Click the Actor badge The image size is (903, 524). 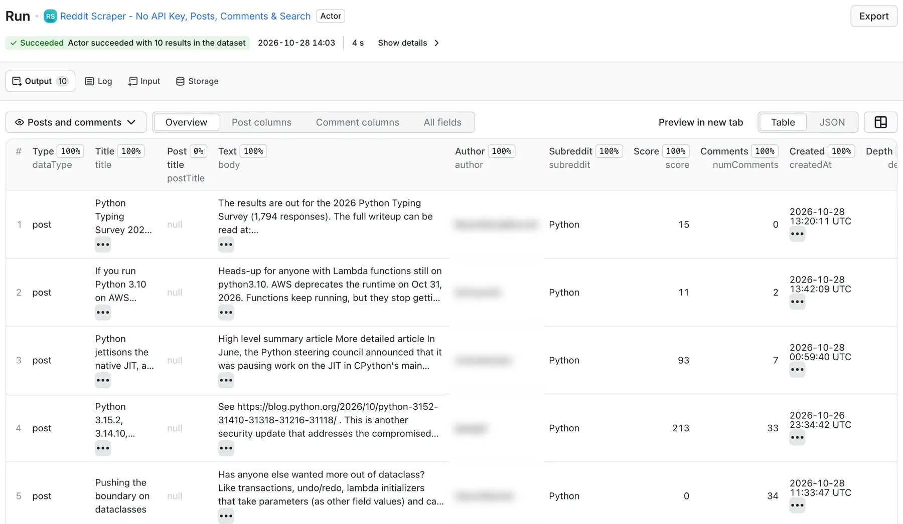click(x=331, y=16)
